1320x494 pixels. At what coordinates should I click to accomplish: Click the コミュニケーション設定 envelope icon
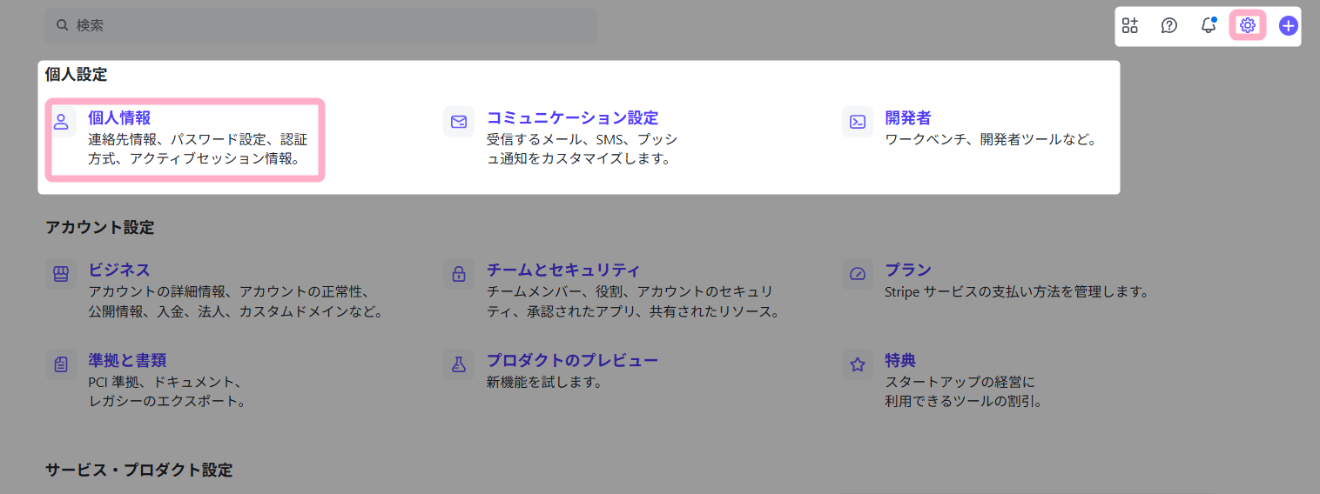pyautogui.click(x=459, y=122)
